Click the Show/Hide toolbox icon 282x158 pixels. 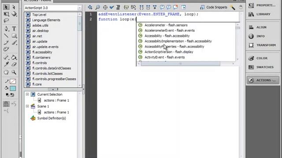(183, 7)
